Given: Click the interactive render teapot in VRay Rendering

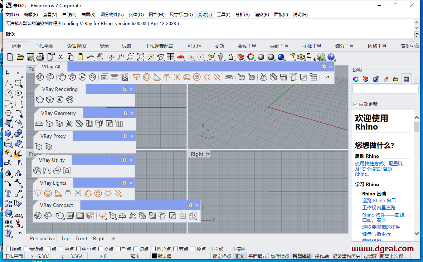Looking at the screenshot, I should pyautogui.click(x=50, y=100).
